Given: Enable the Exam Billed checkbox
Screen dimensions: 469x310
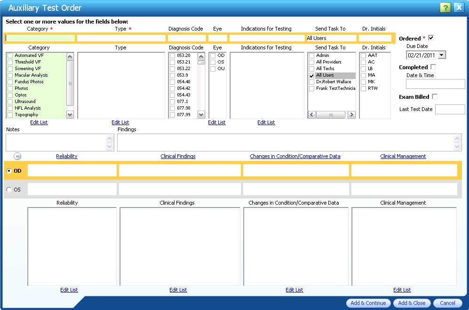Looking at the screenshot, I should pyautogui.click(x=435, y=96).
